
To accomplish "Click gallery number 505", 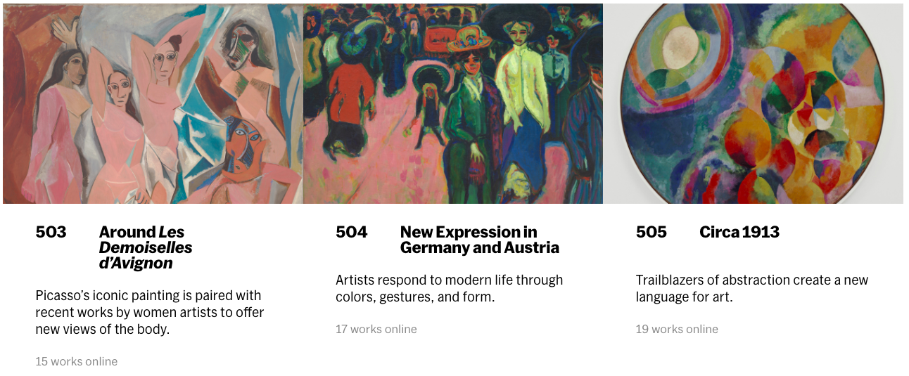I will point(651,232).
